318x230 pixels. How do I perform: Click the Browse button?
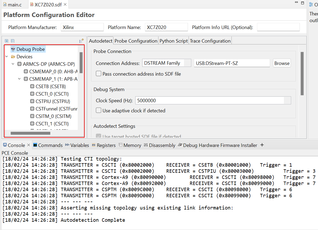pyautogui.click(x=282, y=63)
